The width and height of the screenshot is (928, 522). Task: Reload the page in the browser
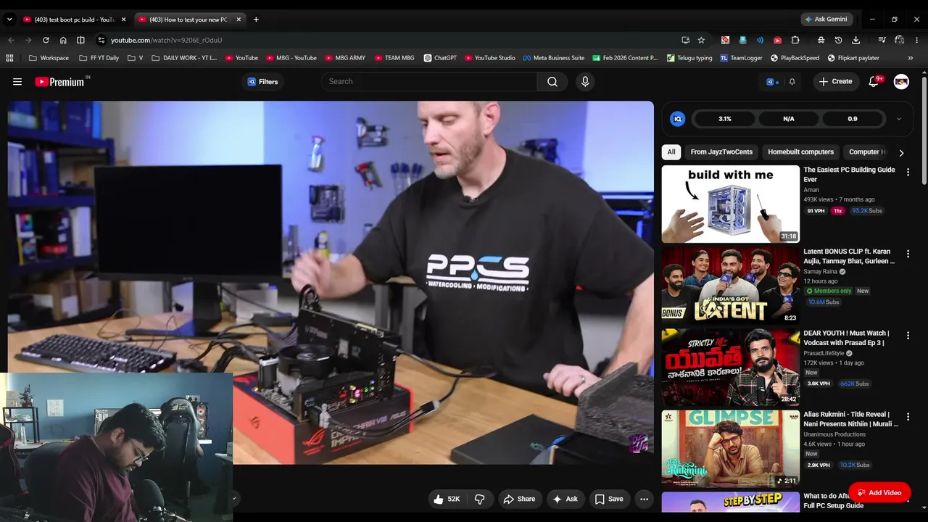[x=46, y=40]
